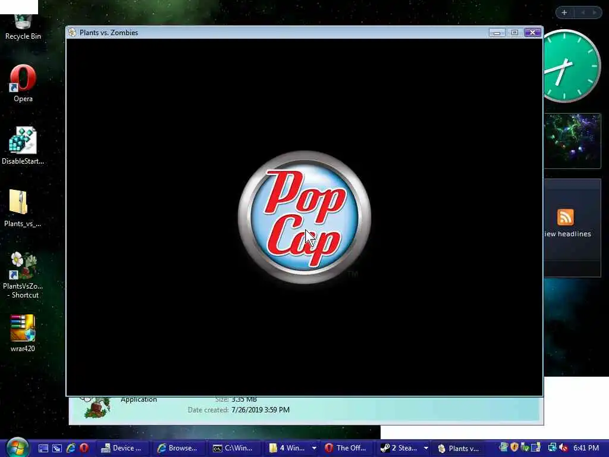Click the first system tray icon
This screenshot has height=457, width=609.
coord(504,447)
